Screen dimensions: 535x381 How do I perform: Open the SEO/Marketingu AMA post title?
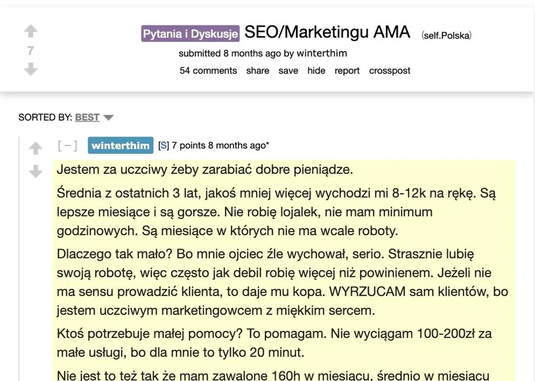(x=327, y=32)
